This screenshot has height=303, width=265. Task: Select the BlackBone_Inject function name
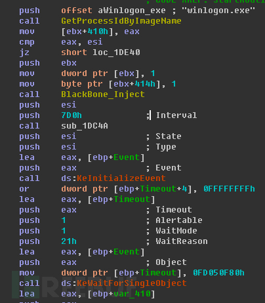click(x=103, y=94)
